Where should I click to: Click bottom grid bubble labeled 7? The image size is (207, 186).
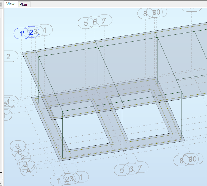(140, 167)
